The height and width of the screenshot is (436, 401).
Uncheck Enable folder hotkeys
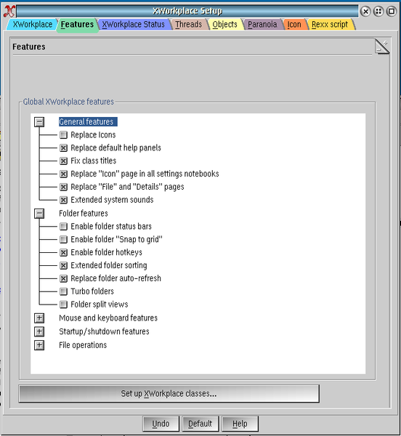pyautogui.click(x=63, y=252)
